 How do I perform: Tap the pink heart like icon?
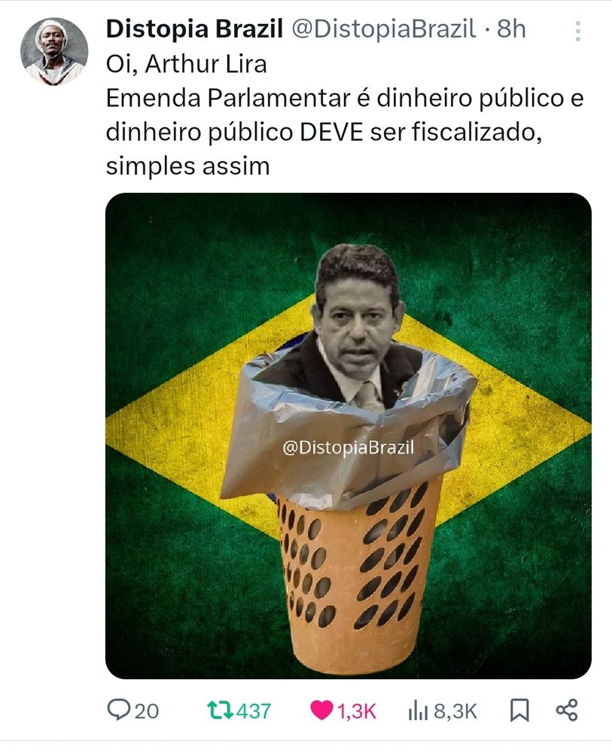321,710
